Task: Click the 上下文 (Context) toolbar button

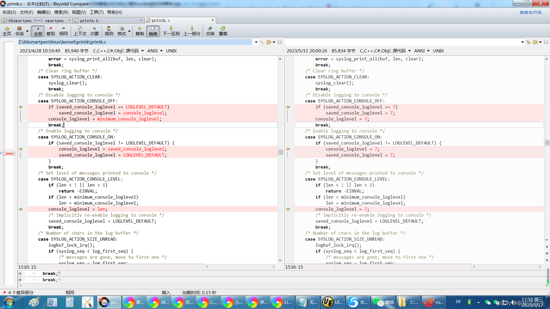Action: (80, 31)
